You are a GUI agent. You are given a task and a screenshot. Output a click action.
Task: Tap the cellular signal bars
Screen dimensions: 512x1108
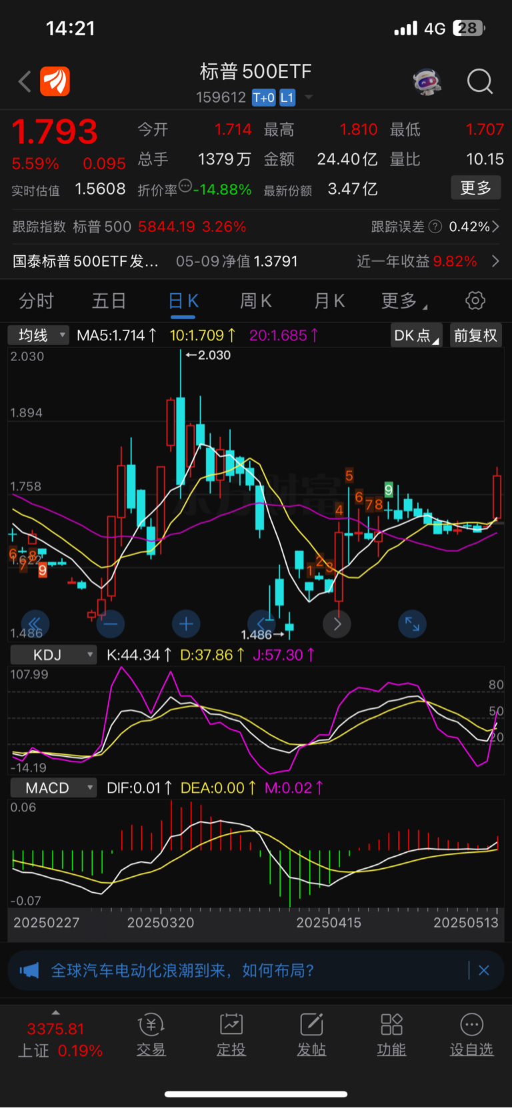click(x=406, y=28)
